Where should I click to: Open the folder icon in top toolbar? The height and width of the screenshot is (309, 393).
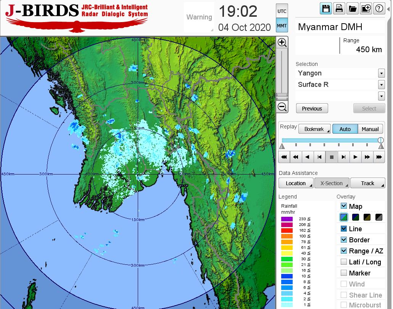pos(352,9)
